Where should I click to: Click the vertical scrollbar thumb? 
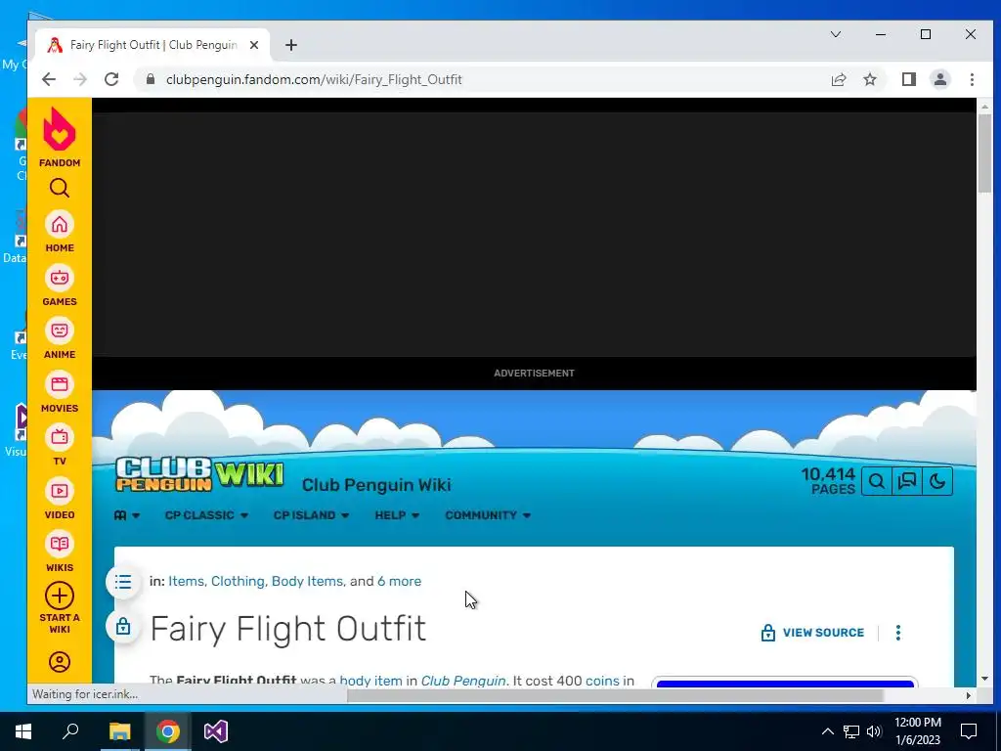point(985,152)
